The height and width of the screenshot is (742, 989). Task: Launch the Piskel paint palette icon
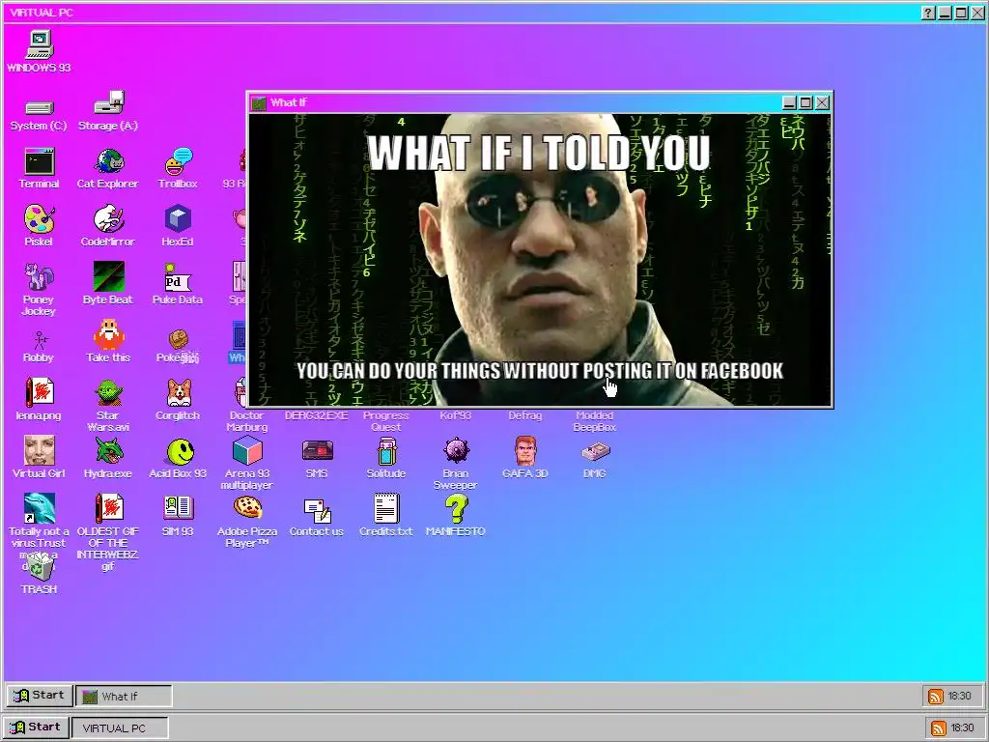click(x=39, y=219)
